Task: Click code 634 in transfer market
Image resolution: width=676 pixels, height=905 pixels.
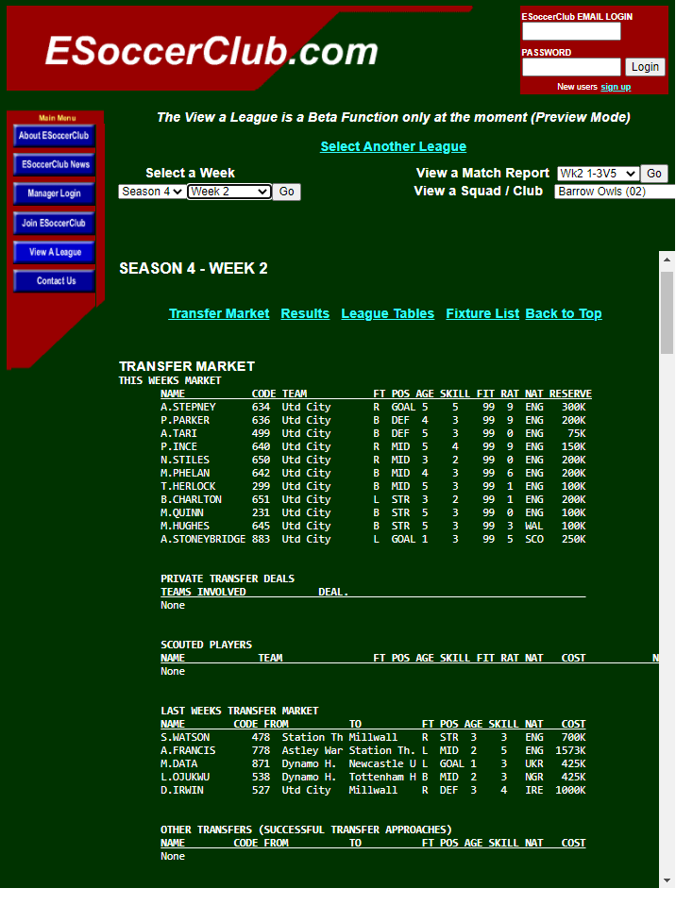Action: coord(261,408)
